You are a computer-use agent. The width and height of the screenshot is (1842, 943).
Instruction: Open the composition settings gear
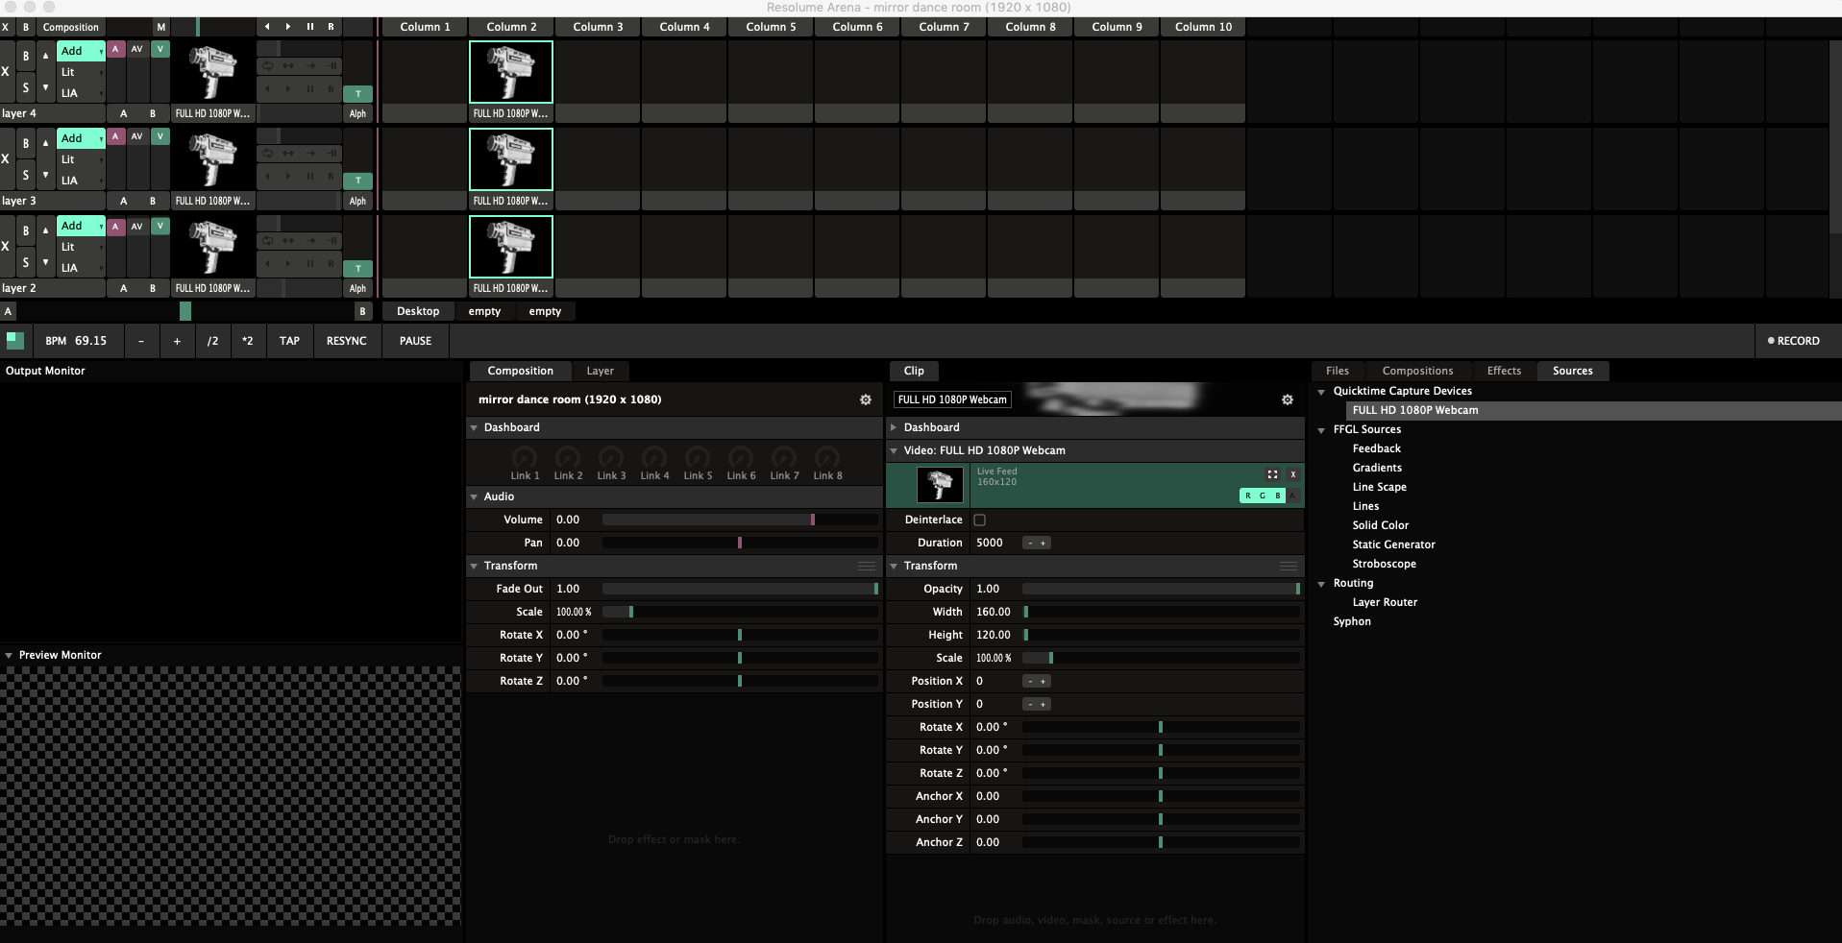coord(865,399)
